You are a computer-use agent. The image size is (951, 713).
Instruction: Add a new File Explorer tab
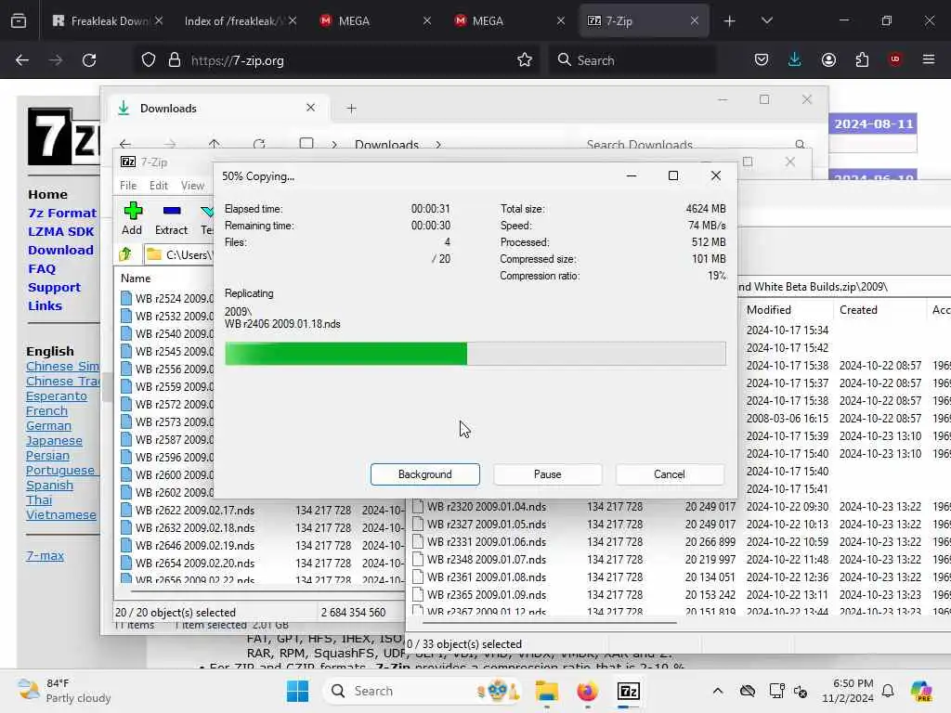(351, 109)
